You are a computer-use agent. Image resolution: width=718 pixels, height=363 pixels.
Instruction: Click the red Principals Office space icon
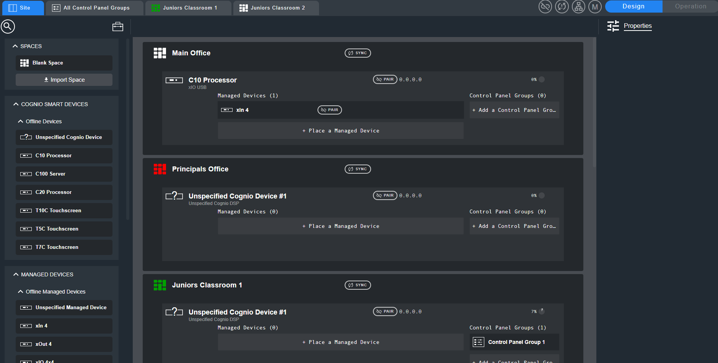[x=160, y=169]
